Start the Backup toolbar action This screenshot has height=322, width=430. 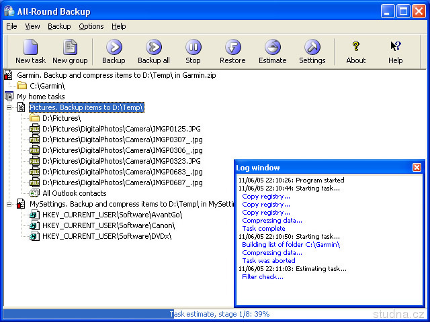(114, 52)
